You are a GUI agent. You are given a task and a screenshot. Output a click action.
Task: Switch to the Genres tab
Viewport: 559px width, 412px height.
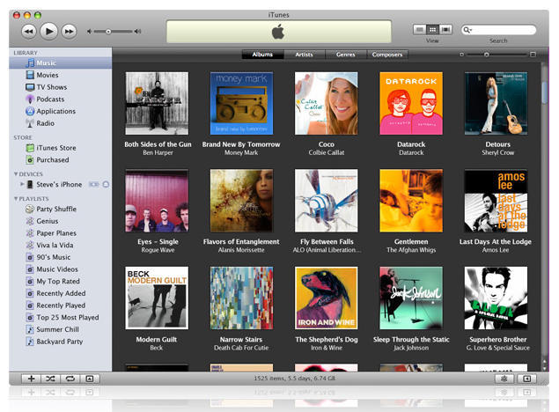tap(345, 55)
